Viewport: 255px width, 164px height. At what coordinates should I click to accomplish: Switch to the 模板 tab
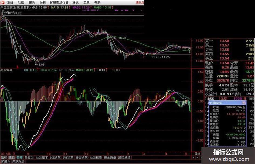coord(12,158)
